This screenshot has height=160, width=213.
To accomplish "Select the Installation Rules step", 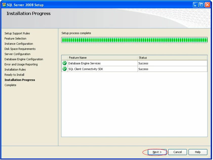I will pyautogui.click(x=15, y=70).
